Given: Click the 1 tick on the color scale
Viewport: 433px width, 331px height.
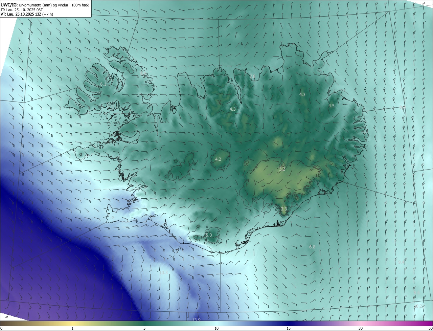Looking at the screenshot, I should (x=72, y=328).
